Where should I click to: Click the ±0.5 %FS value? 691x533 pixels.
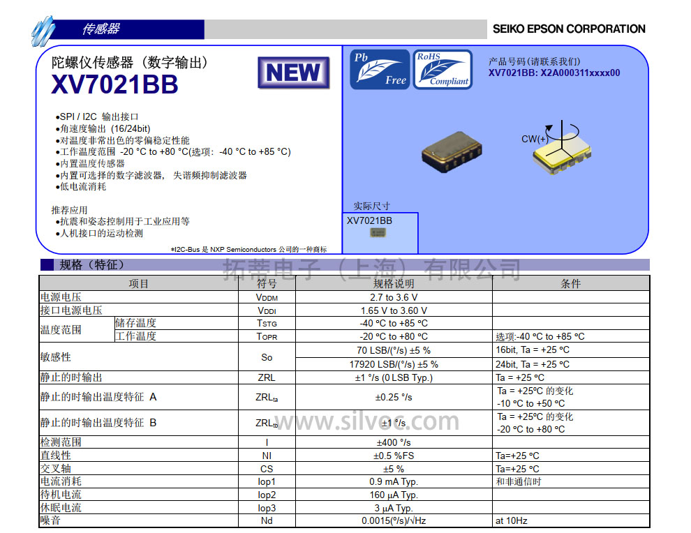click(394, 456)
